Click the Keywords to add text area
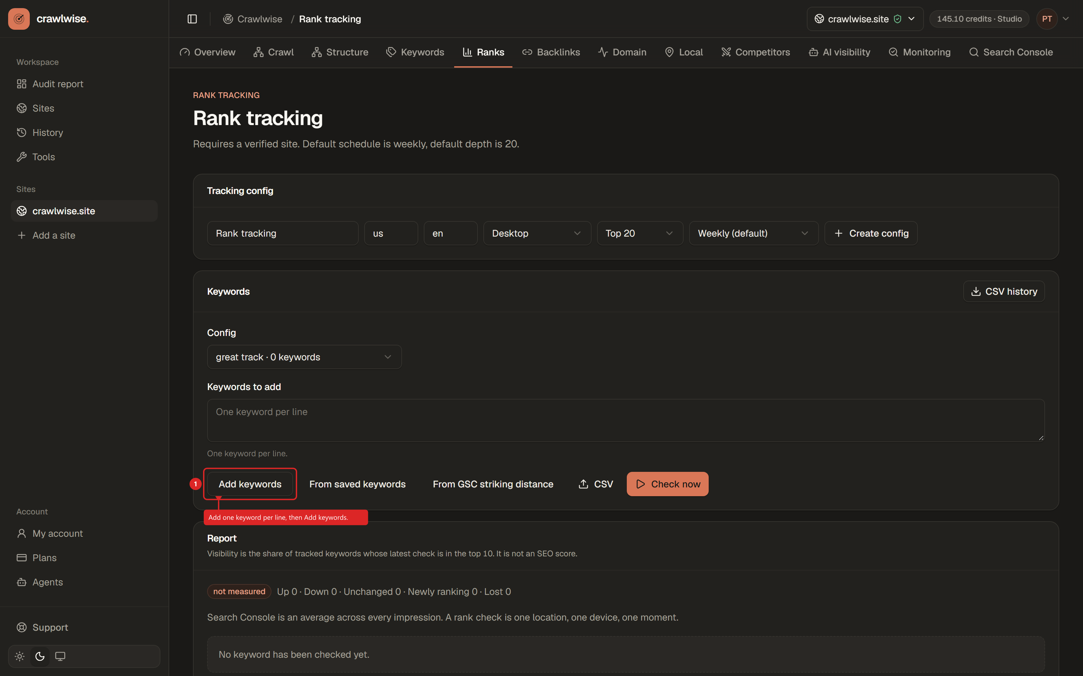The height and width of the screenshot is (676, 1083). click(x=626, y=420)
